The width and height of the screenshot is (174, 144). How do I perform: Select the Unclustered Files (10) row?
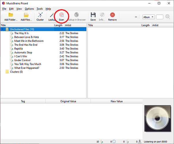tap(43, 29)
